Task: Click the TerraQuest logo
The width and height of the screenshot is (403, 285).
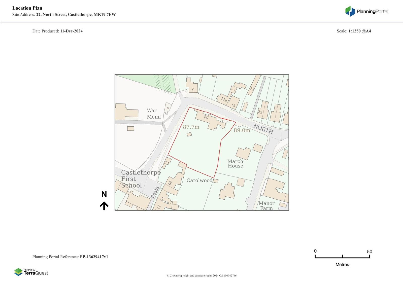Action: pyautogui.click(x=31, y=272)
